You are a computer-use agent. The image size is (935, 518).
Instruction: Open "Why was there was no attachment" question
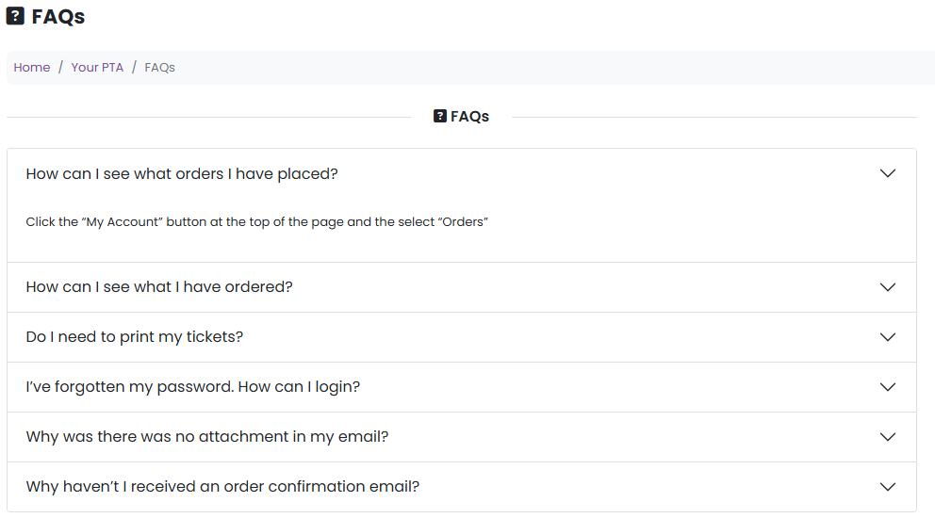(x=207, y=437)
